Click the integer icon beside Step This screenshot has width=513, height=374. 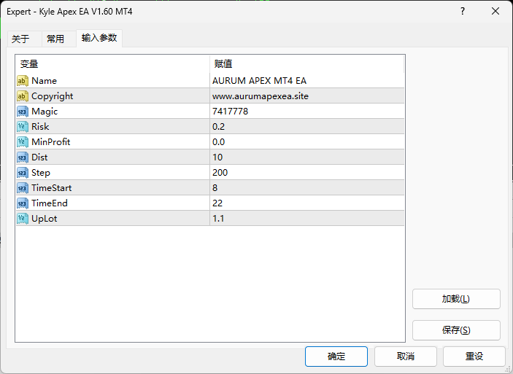(23, 173)
